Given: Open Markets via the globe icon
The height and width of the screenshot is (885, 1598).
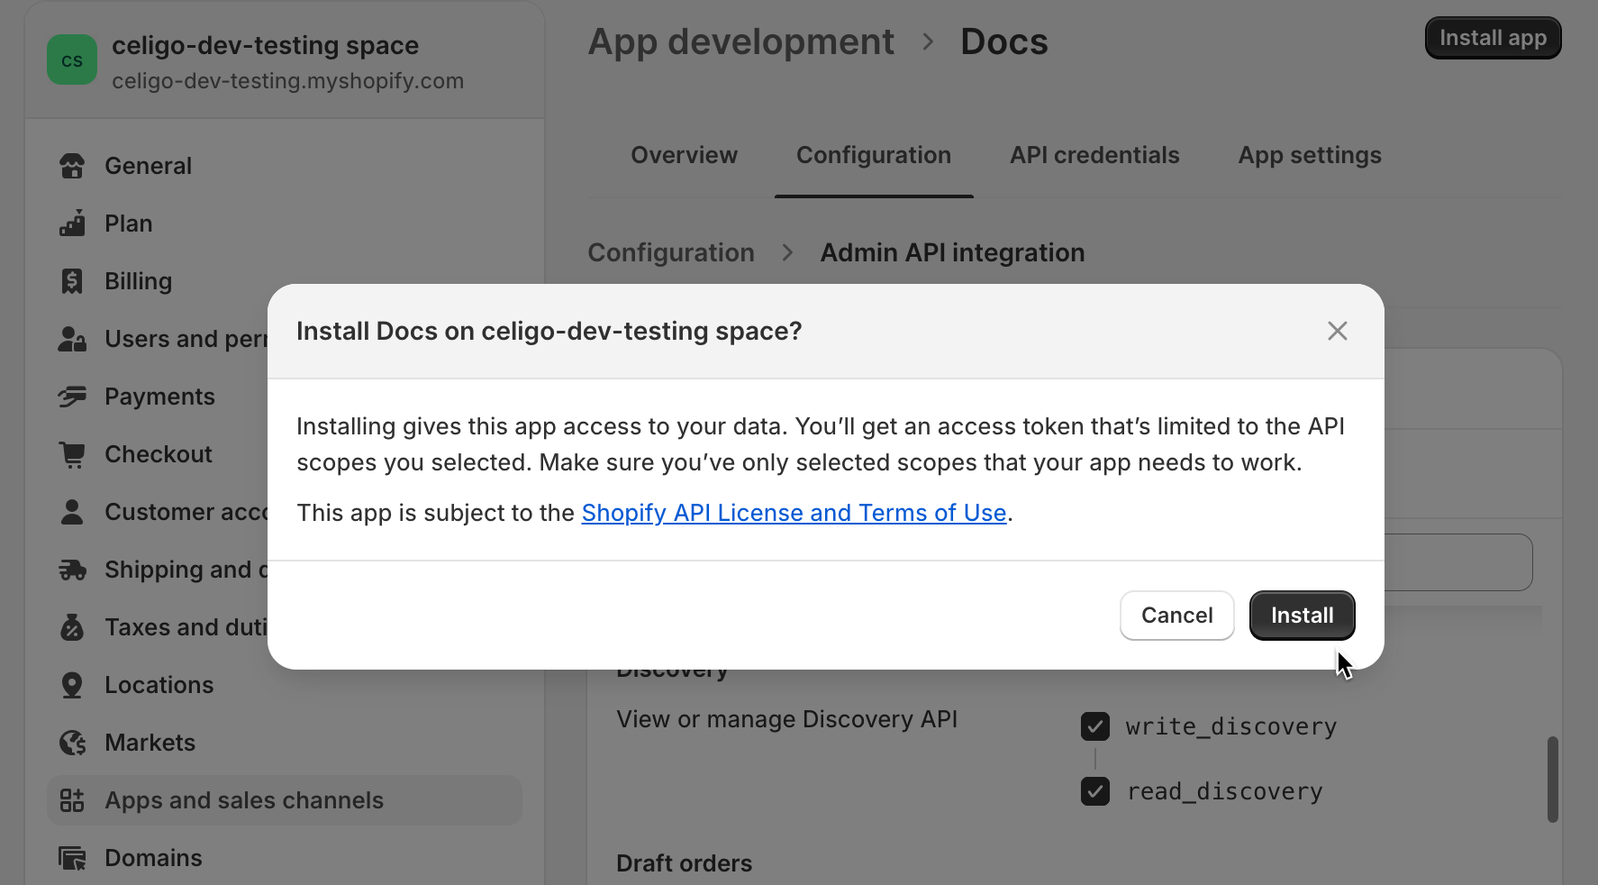Looking at the screenshot, I should [72, 743].
